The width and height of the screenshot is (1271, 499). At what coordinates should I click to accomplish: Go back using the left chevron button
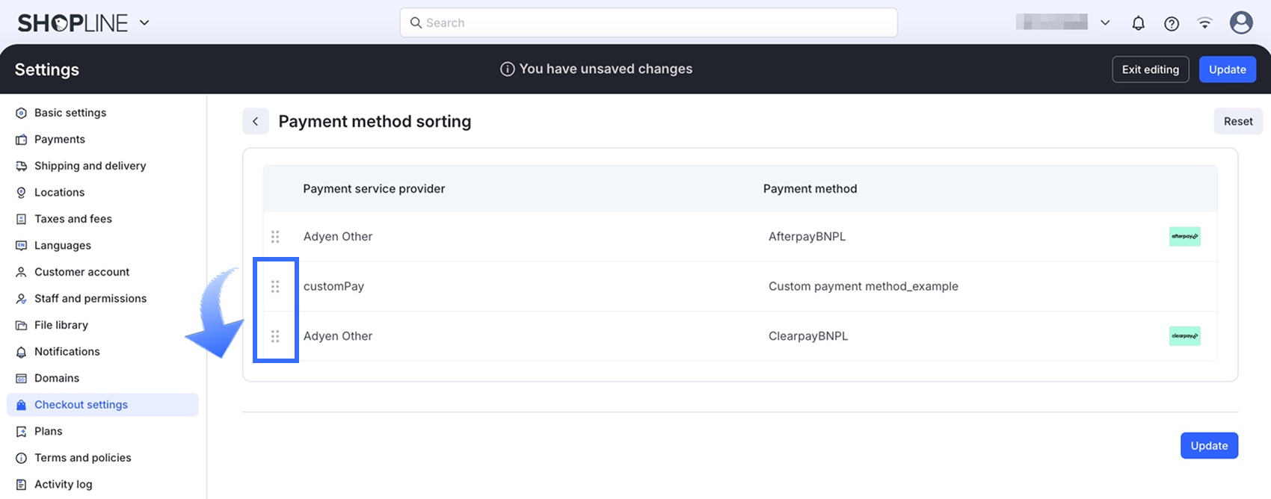[256, 121]
